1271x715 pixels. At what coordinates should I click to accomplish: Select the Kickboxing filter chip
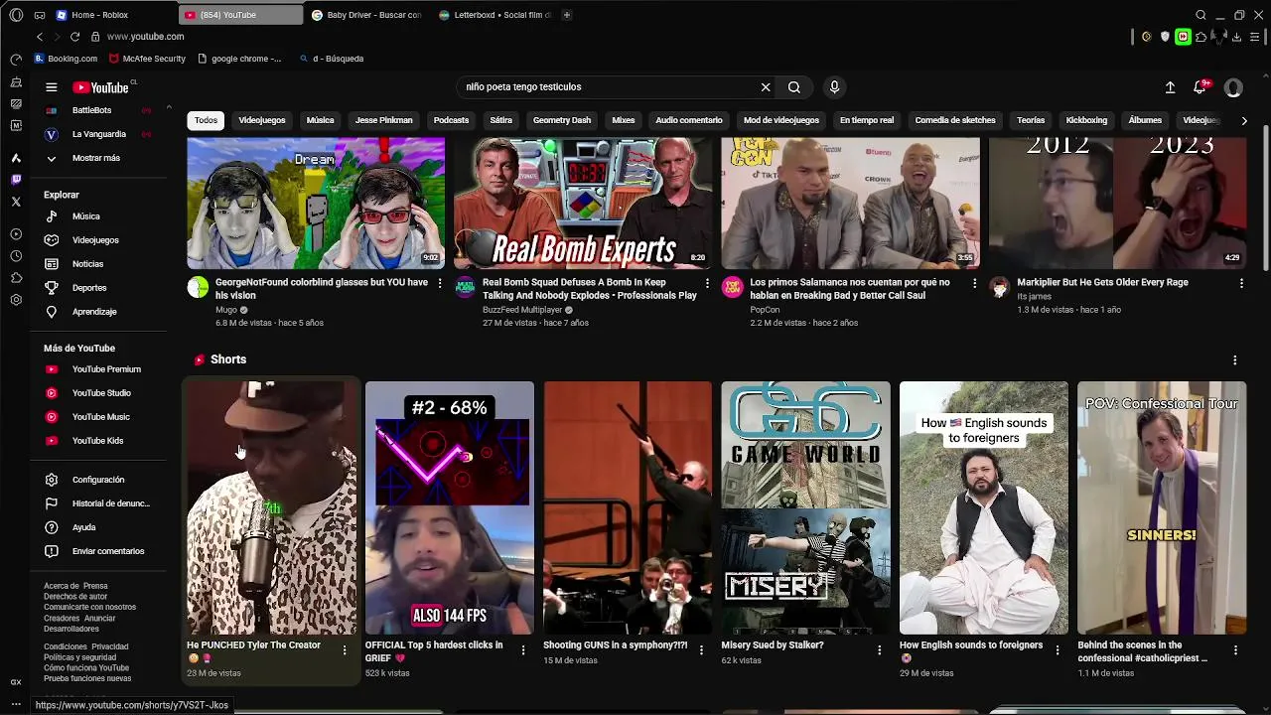(x=1086, y=120)
